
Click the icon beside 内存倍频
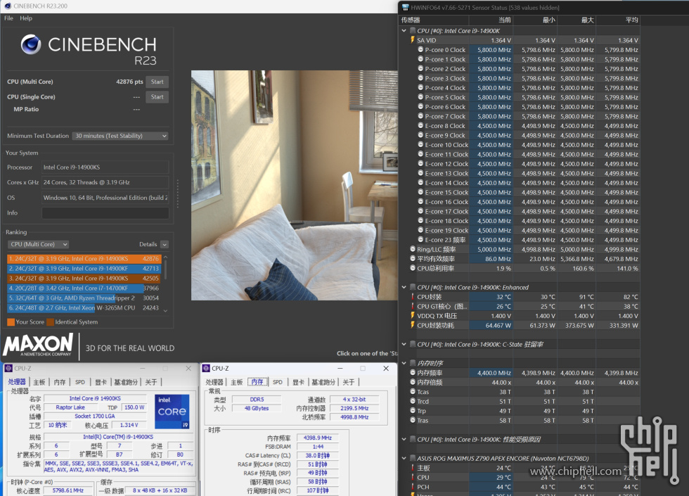tap(413, 382)
